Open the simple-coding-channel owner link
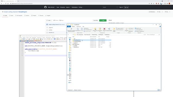173x97 pixels. [x=11, y=12]
